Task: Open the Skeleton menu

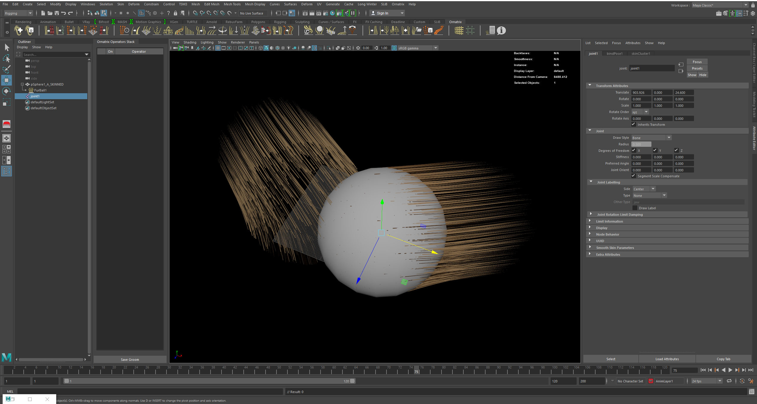Action: tap(106, 4)
